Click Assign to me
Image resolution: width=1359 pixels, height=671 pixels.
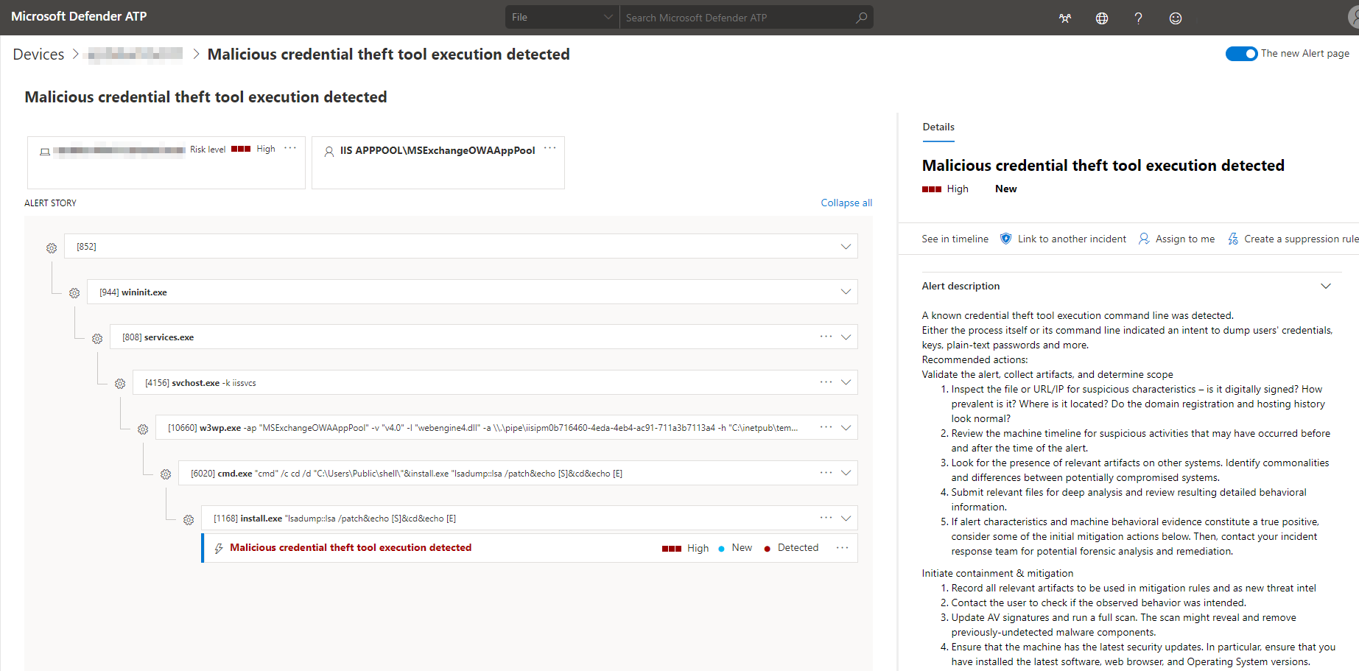pos(1184,238)
